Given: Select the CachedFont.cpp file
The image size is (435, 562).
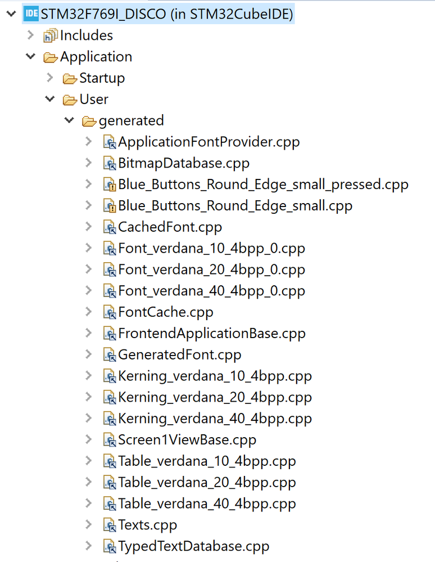Looking at the screenshot, I should 170,227.
